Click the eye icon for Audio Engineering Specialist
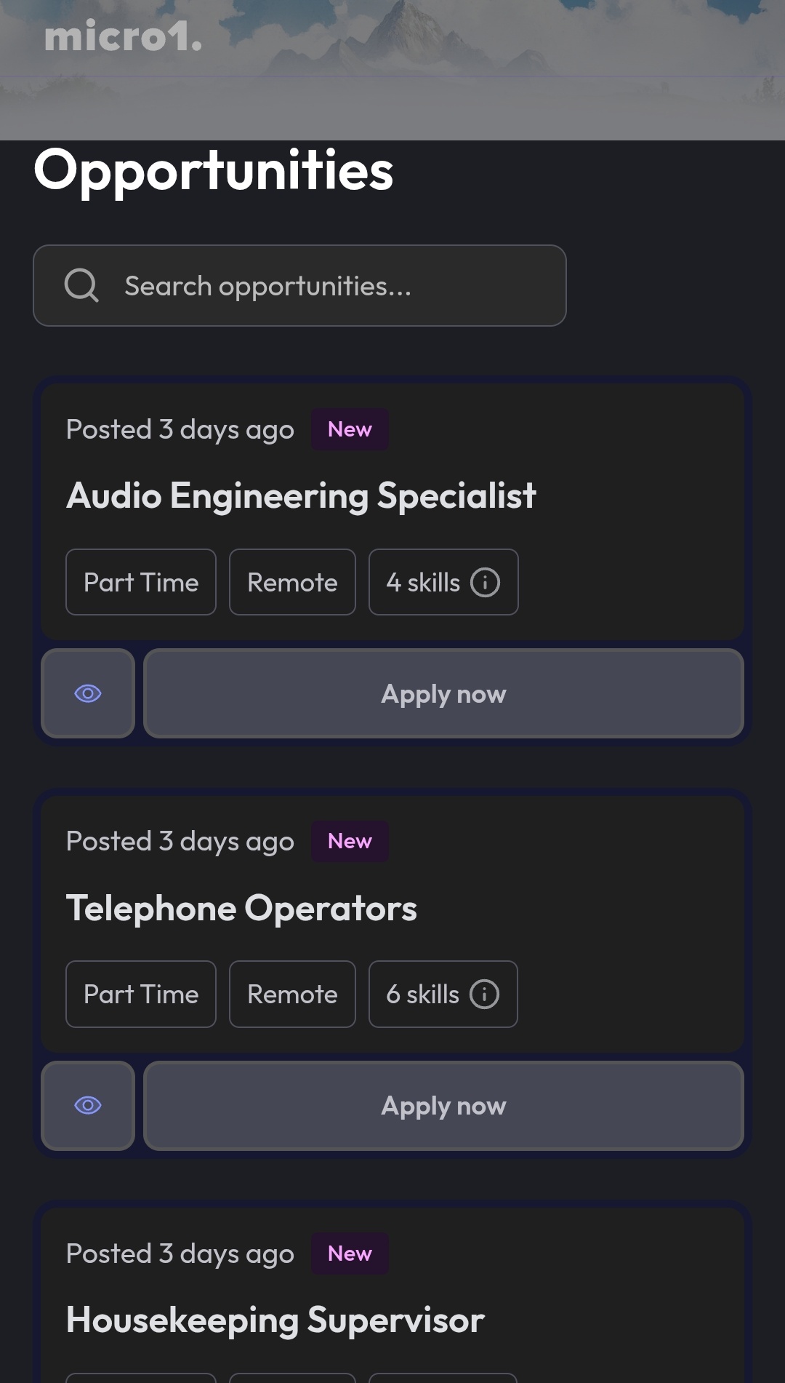Screen dimensions: 785x1383 click(88, 693)
